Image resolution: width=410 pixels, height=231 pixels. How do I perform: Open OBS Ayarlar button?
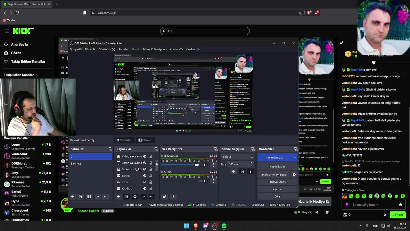277,189
